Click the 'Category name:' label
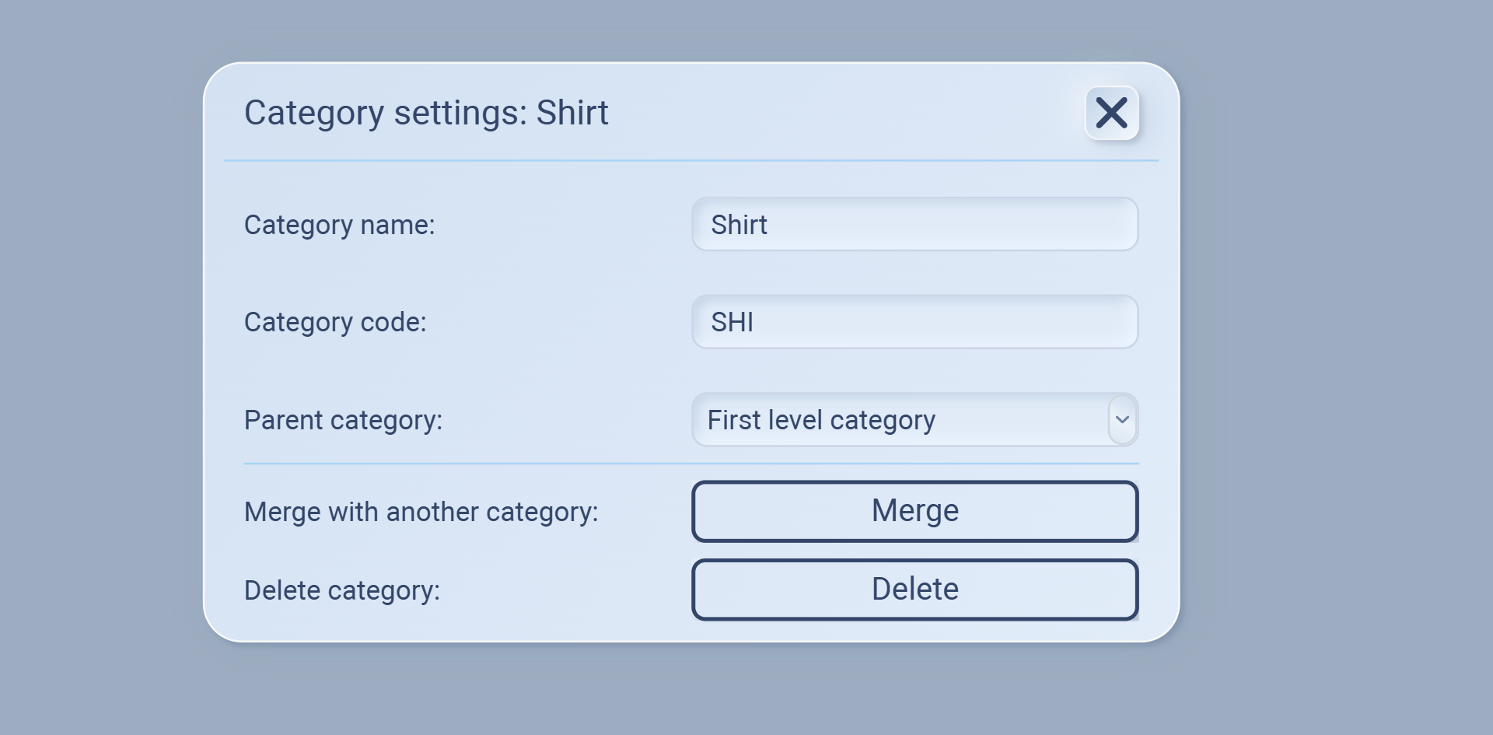The height and width of the screenshot is (735, 1493). (x=339, y=225)
